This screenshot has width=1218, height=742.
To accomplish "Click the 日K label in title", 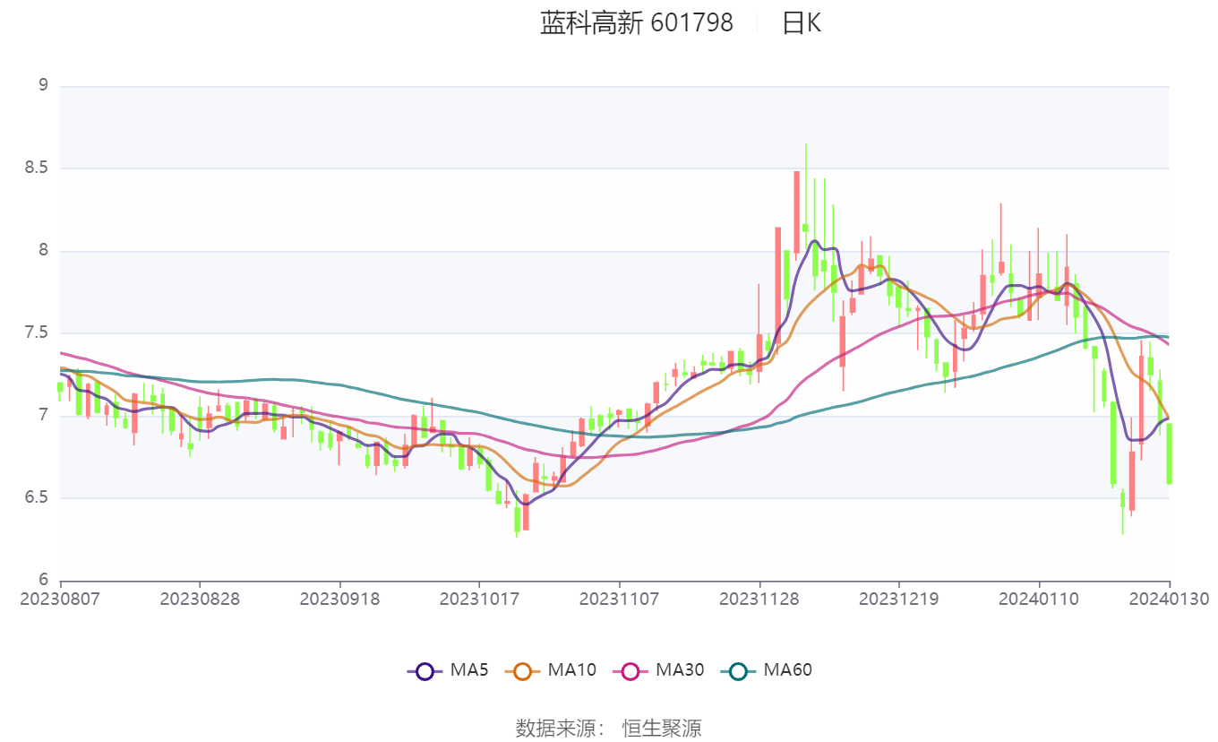I will pos(801,23).
